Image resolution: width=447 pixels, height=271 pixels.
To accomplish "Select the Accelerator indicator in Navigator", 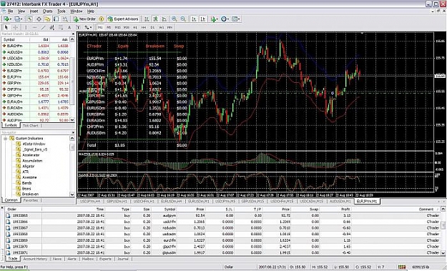I will coord(31,155).
